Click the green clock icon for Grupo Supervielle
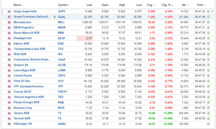Image resolution: width=216 pixels, height=129 pixels. (x=208, y=11)
